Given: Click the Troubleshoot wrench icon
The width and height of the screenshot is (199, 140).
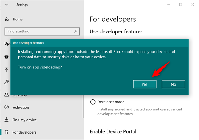Looking at the screenshot, I should pyautogui.click(x=6, y=82).
